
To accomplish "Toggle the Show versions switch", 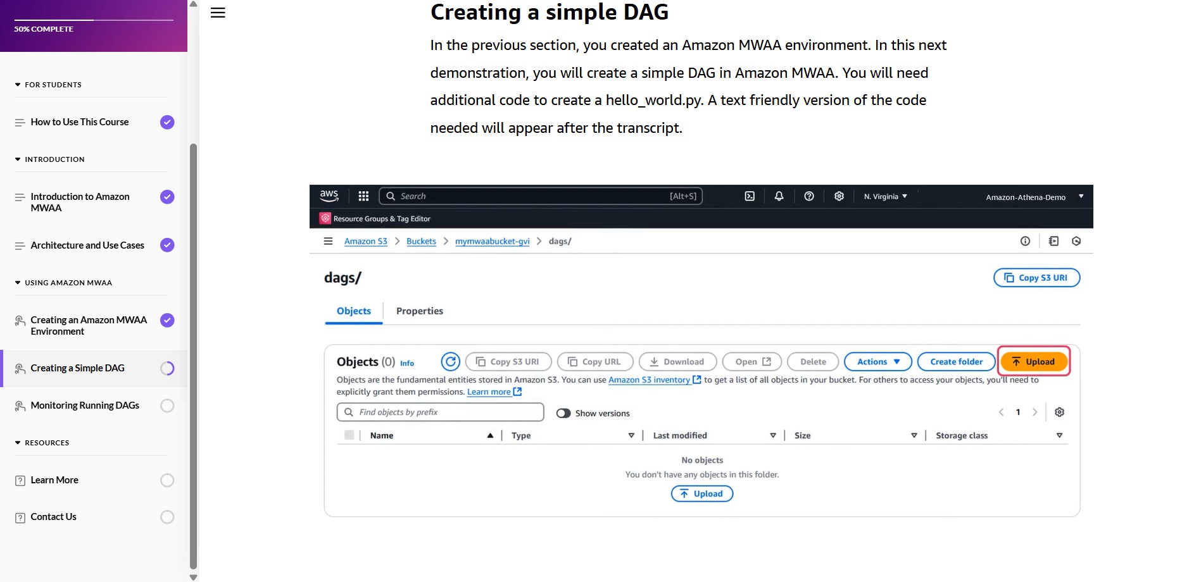I will (563, 413).
